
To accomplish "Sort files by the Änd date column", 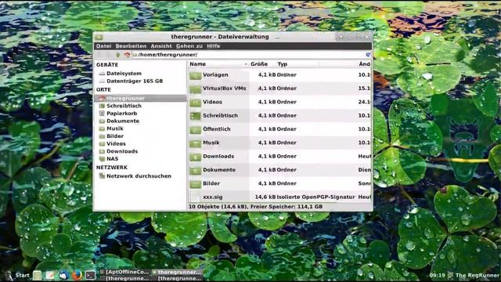I will pyautogui.click(x=364, y=64).
